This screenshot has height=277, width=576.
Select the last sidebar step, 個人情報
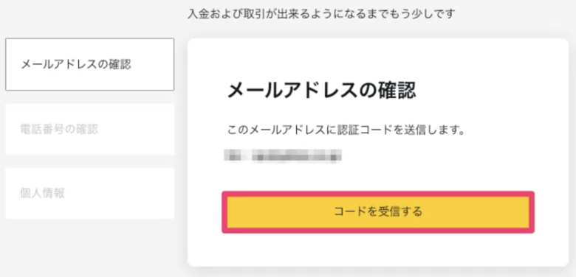pyautogui.click(x=89, y=193)
